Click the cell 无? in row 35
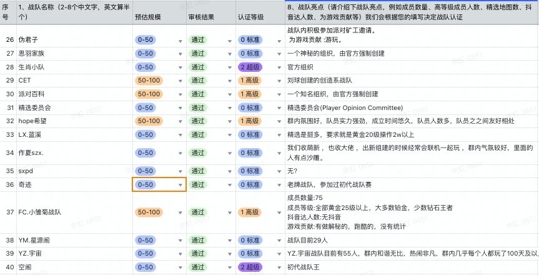The image size is (539, 275). coord(412,171)
